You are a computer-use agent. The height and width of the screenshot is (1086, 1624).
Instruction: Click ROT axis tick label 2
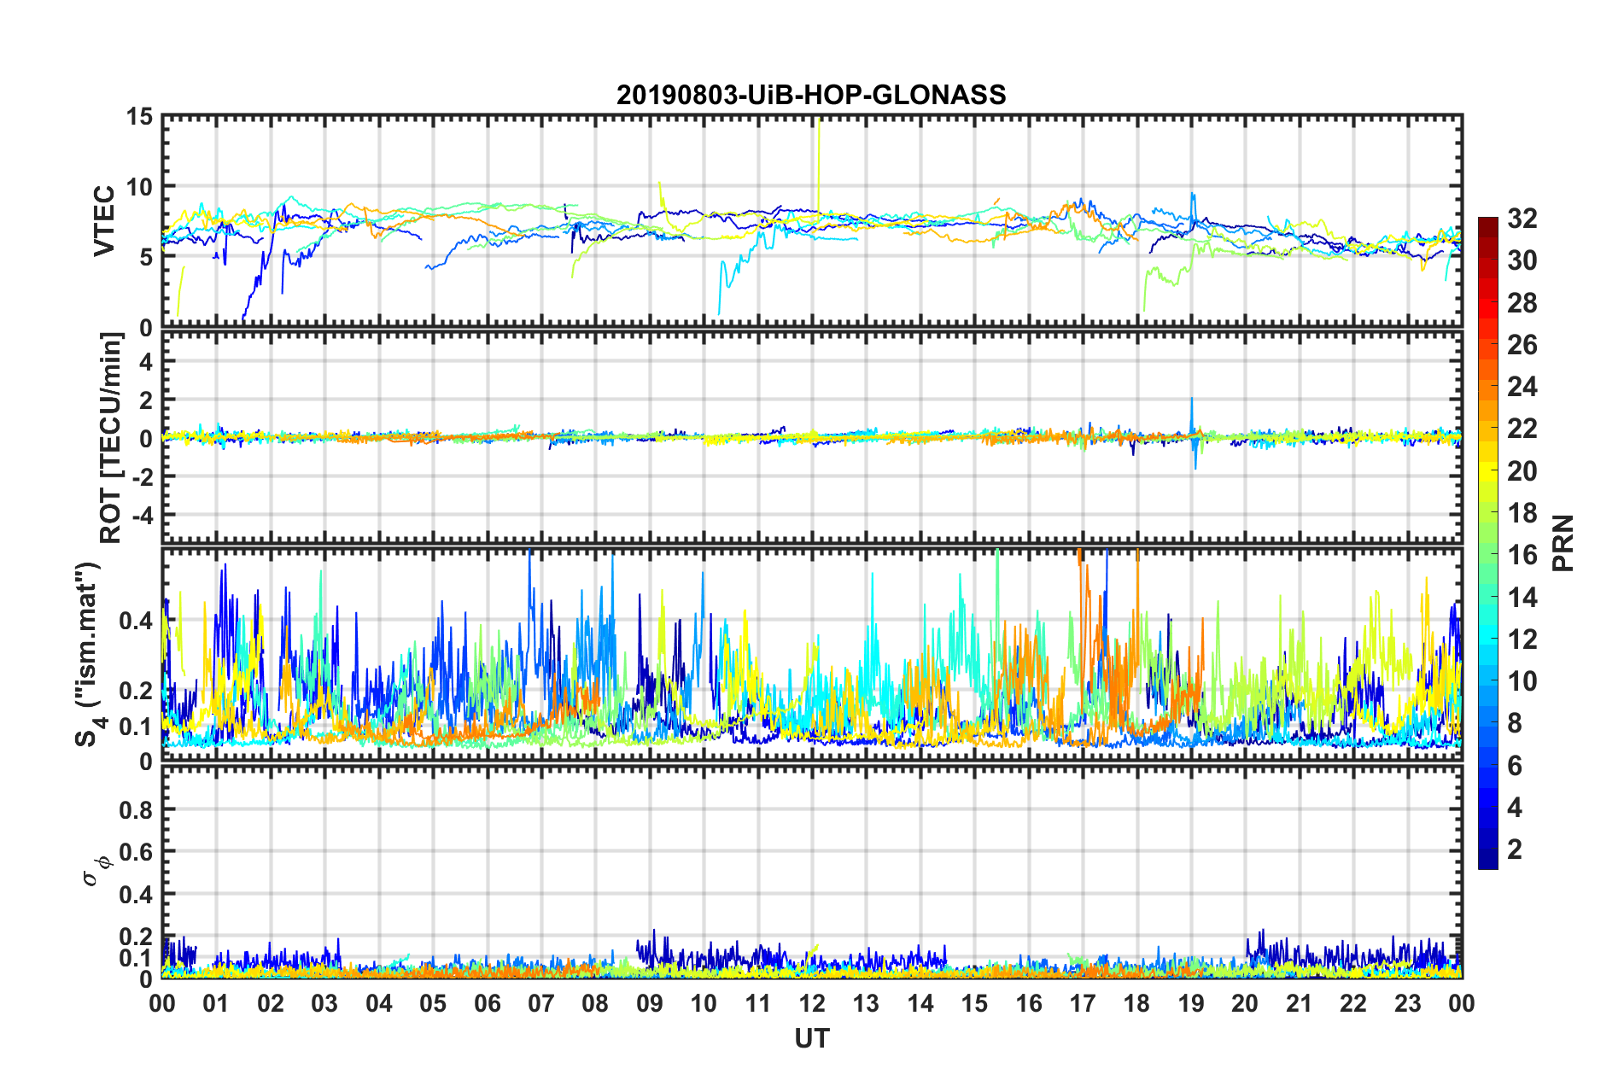(146, 400)
